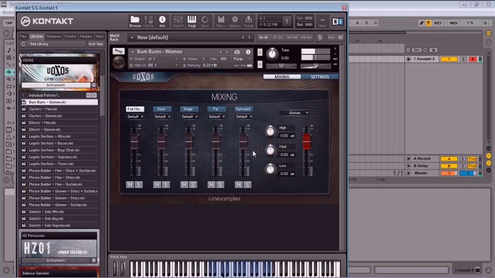Select Legato Sections - Sopranos.nki
The image size is (495, 278).
59,157
